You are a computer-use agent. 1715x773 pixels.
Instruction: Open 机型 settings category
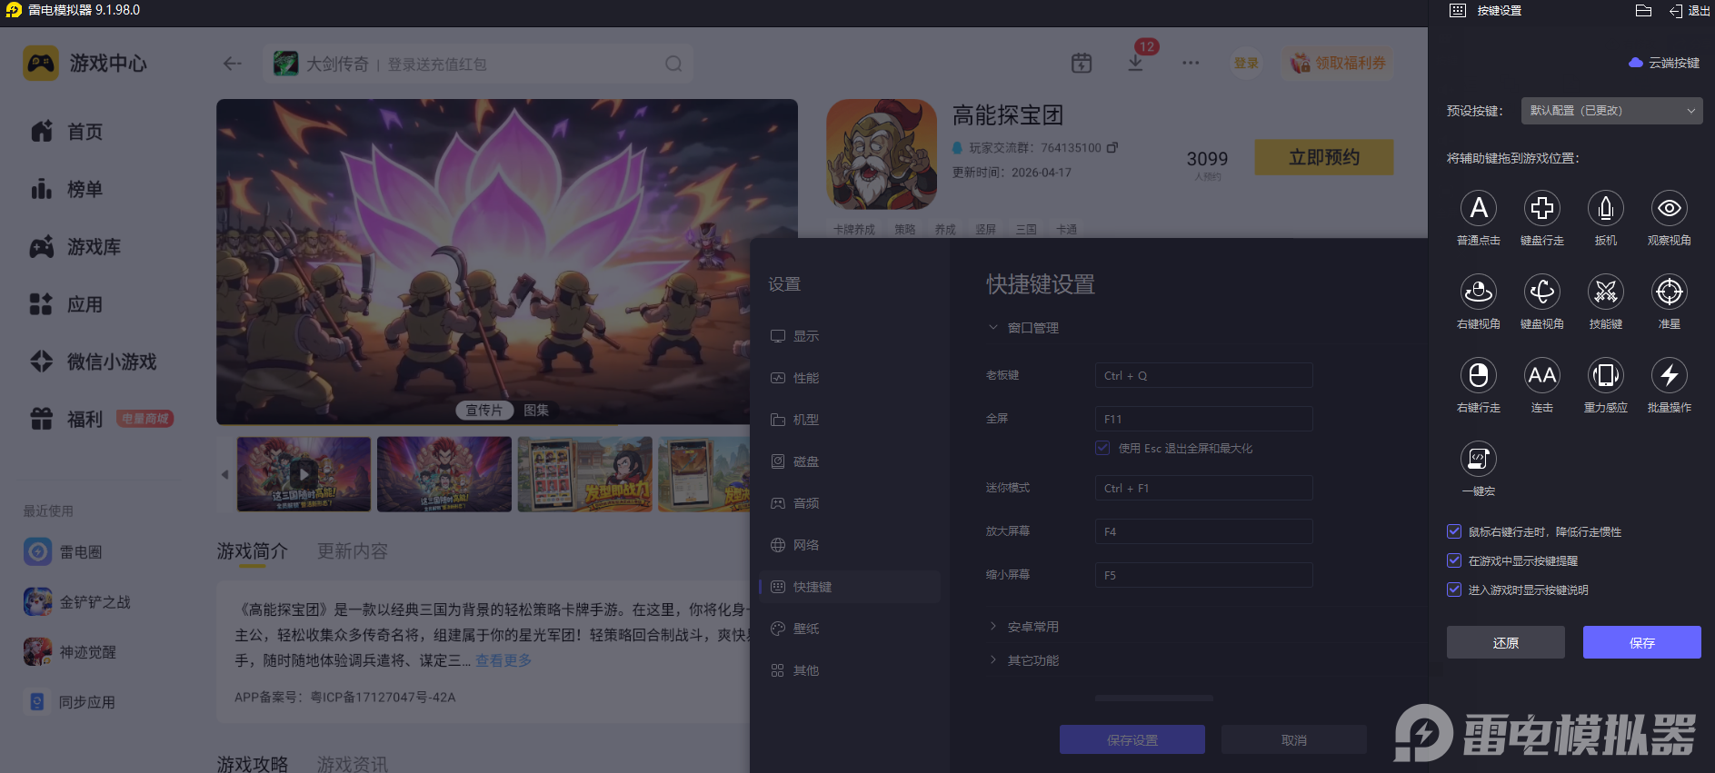[849, 420]
